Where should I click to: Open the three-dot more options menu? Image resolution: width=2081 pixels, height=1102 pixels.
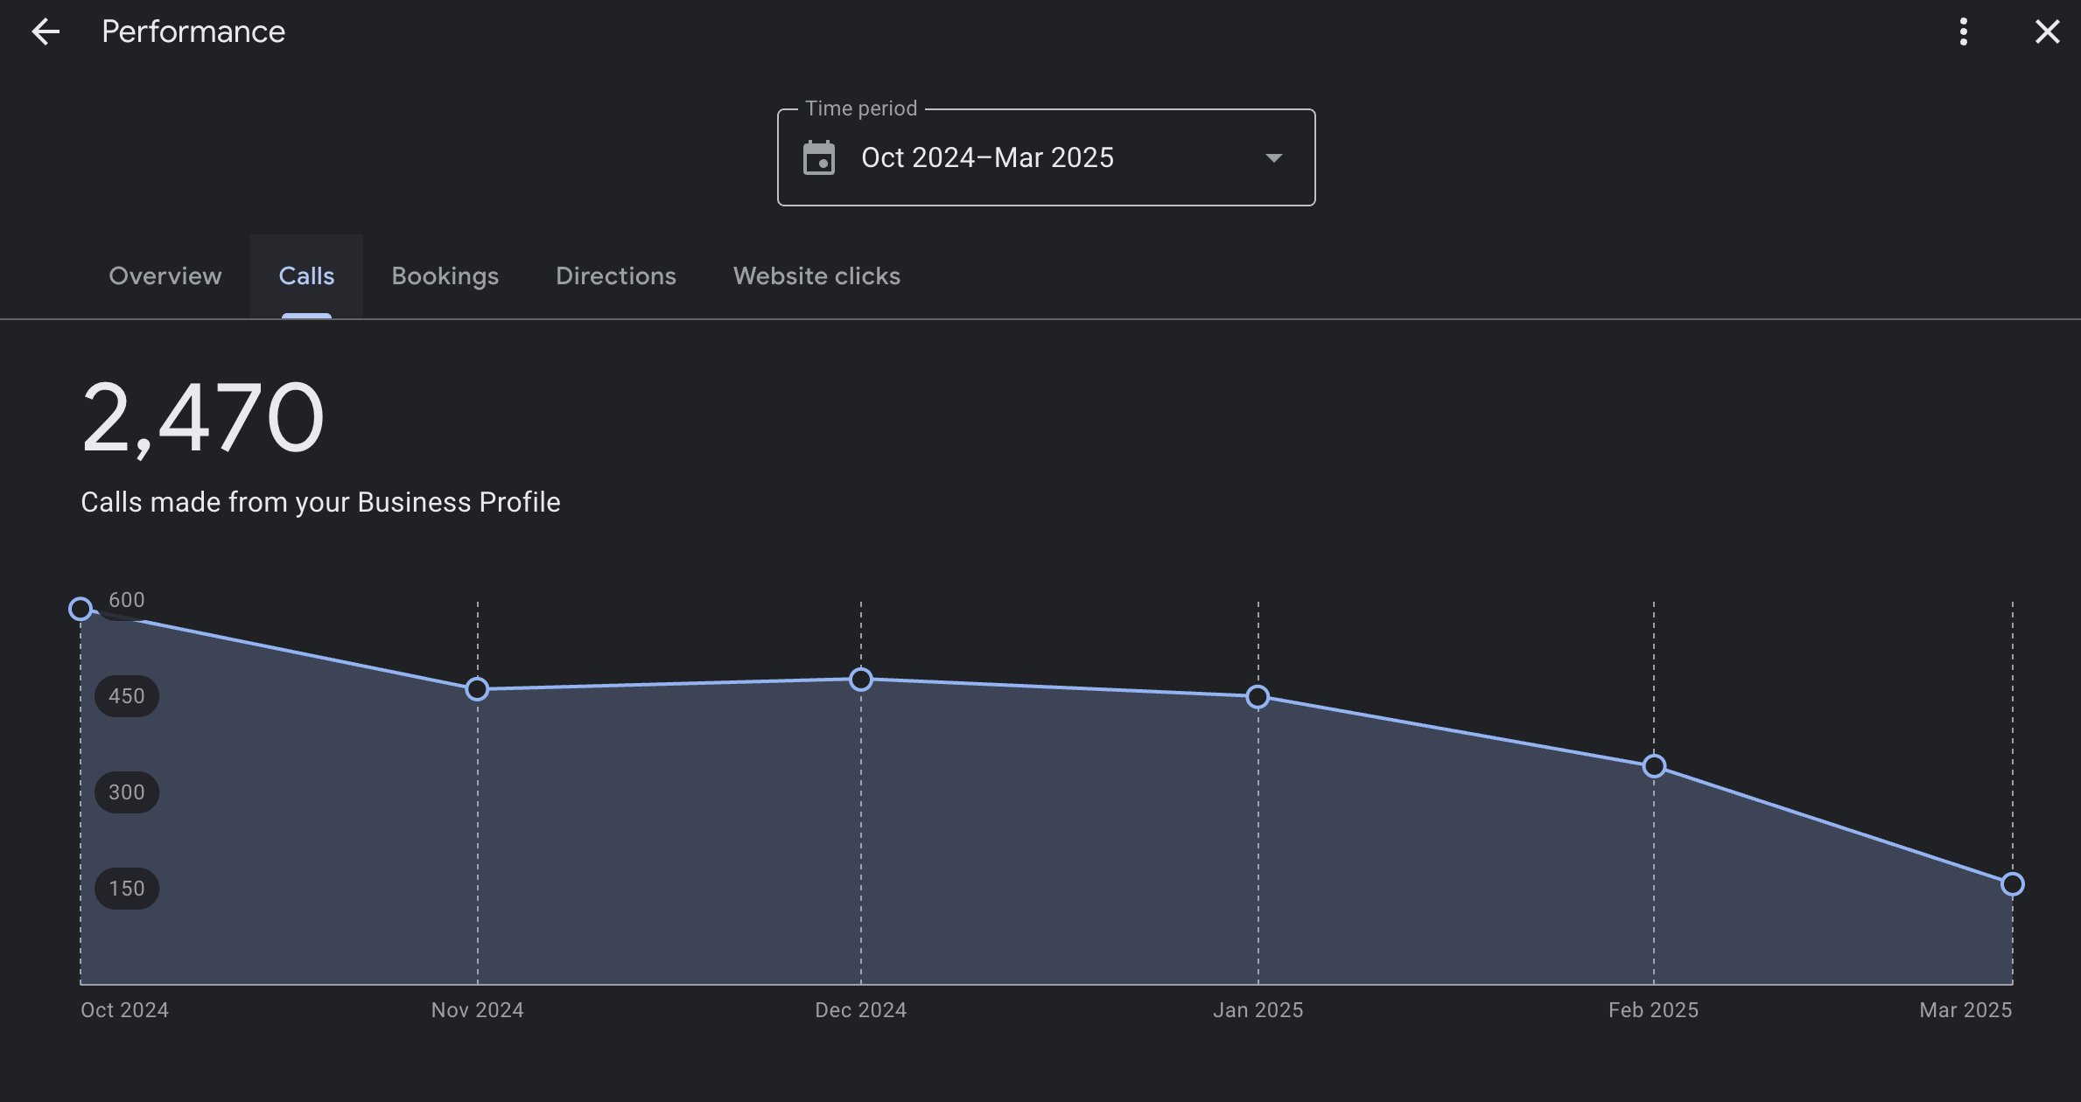(1964, 32)
